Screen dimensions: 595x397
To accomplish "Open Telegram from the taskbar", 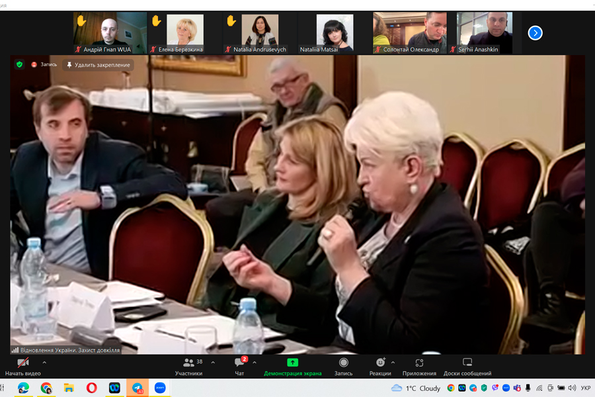I will point(137,388).
